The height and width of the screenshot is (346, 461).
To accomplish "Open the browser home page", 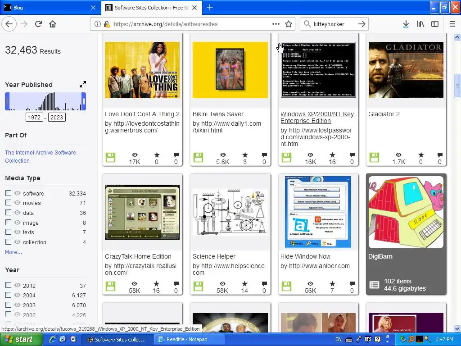I will 53,24.
